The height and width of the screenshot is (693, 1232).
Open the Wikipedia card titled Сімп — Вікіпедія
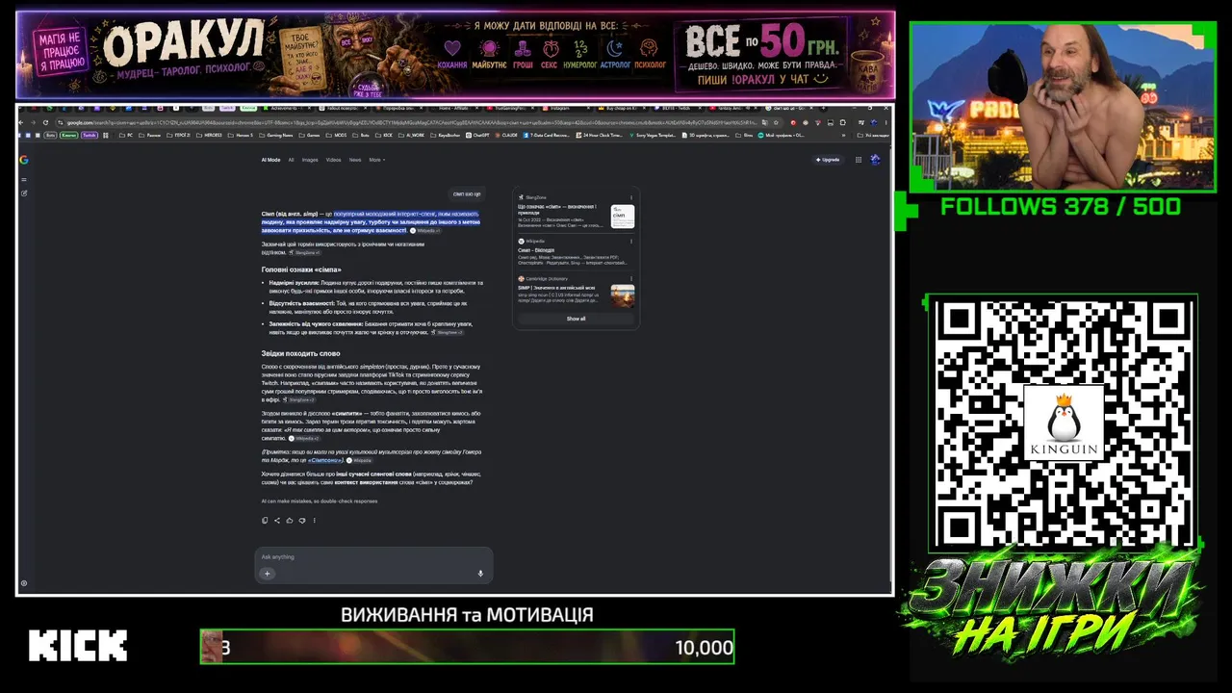click(537, 250)
